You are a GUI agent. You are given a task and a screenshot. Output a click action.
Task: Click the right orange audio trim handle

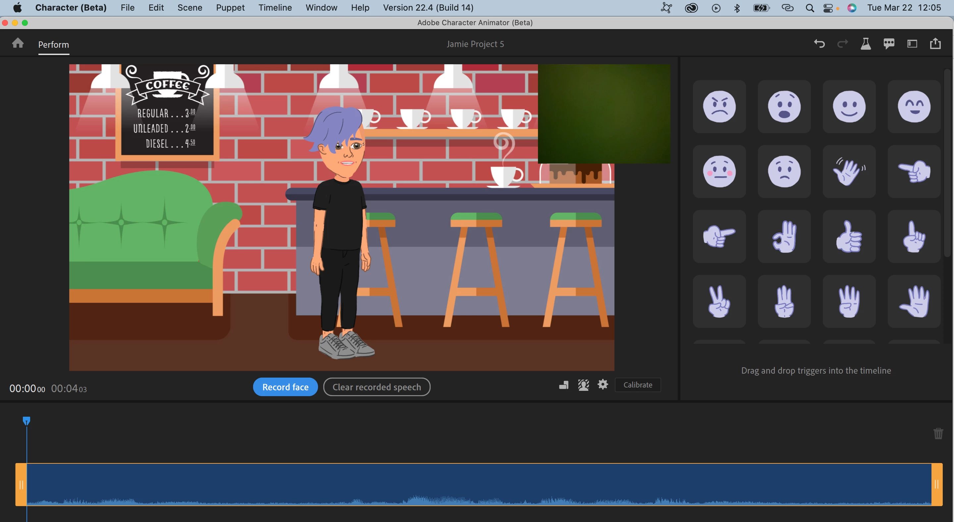pos(936,485)
